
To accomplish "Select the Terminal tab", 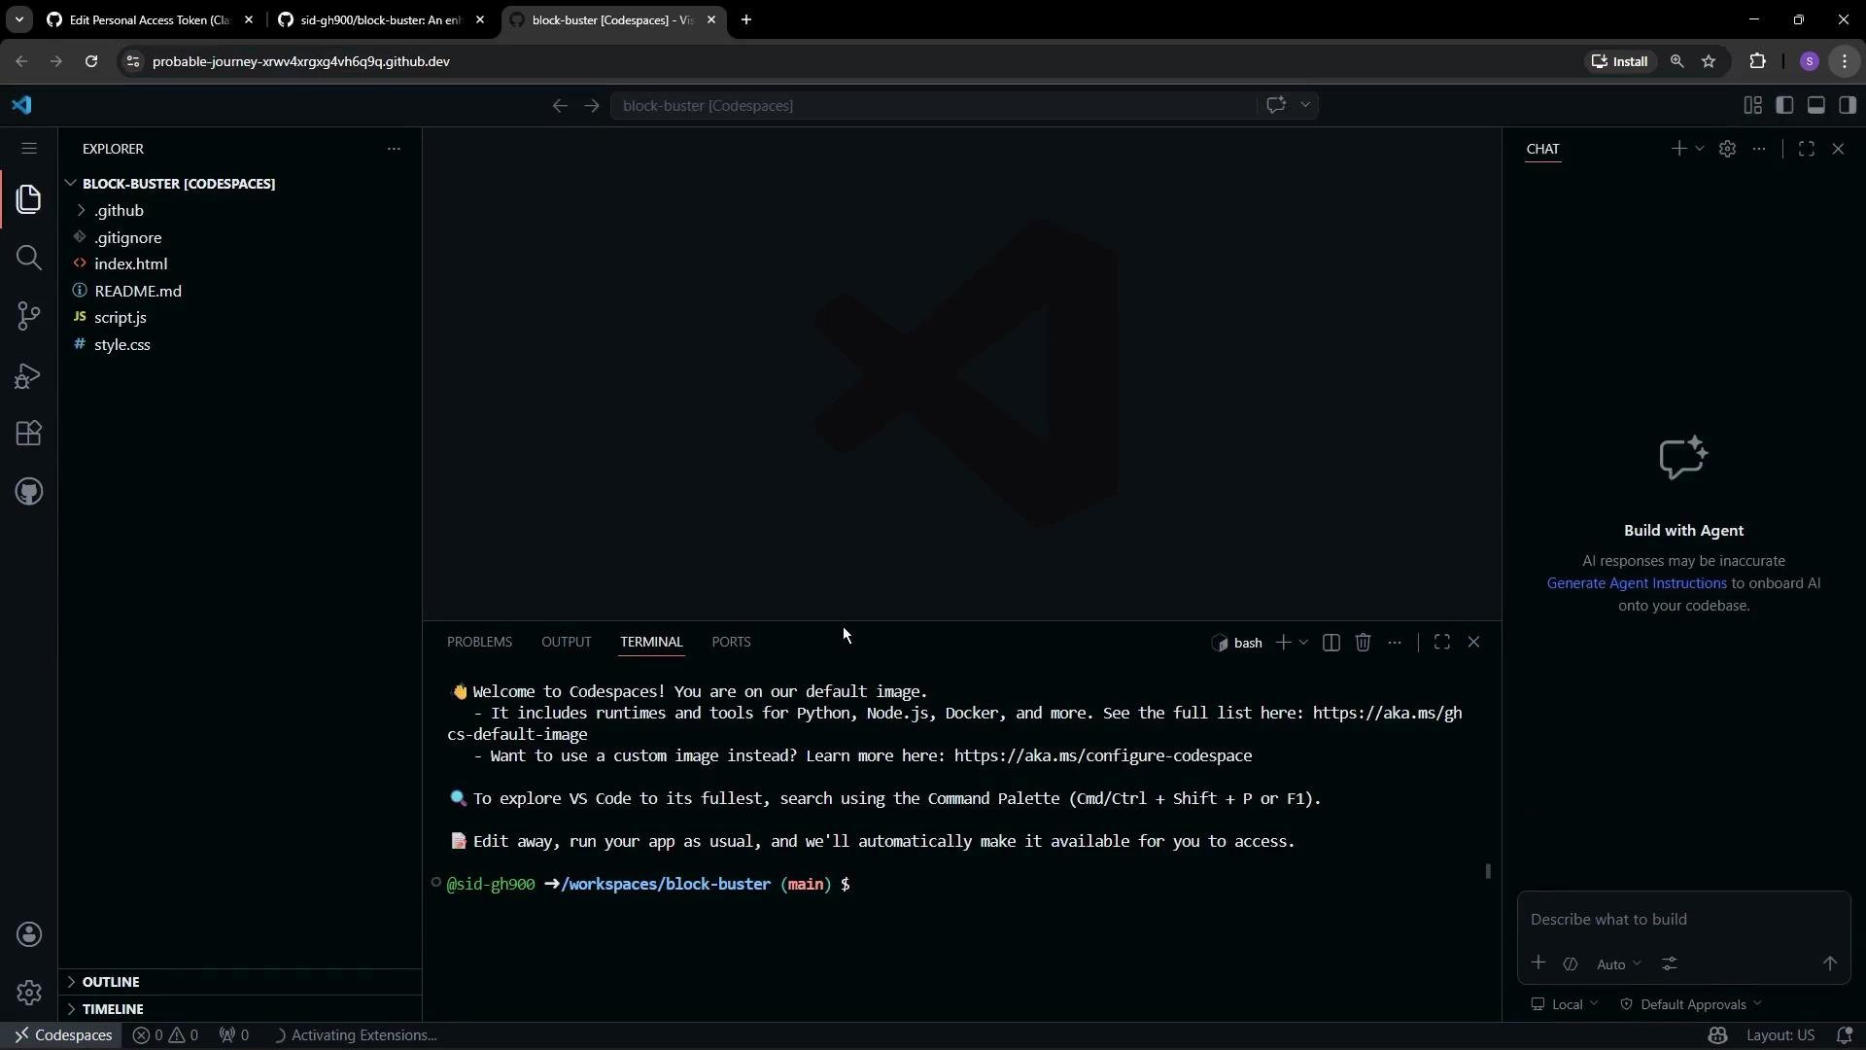I will coord(651,643).
